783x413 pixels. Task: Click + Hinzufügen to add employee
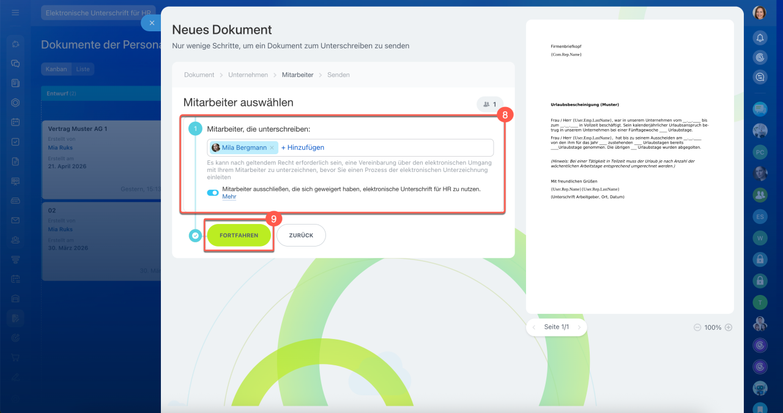coord(303,147)
